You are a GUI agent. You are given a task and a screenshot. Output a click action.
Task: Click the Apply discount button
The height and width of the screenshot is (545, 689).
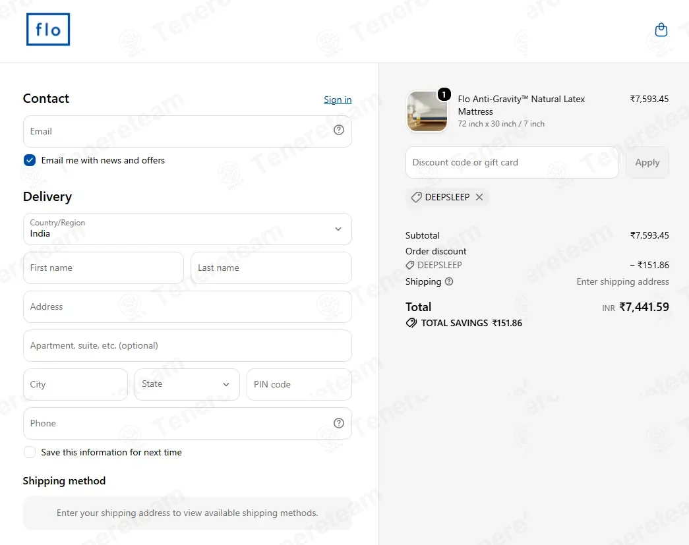tap(647, 163)
